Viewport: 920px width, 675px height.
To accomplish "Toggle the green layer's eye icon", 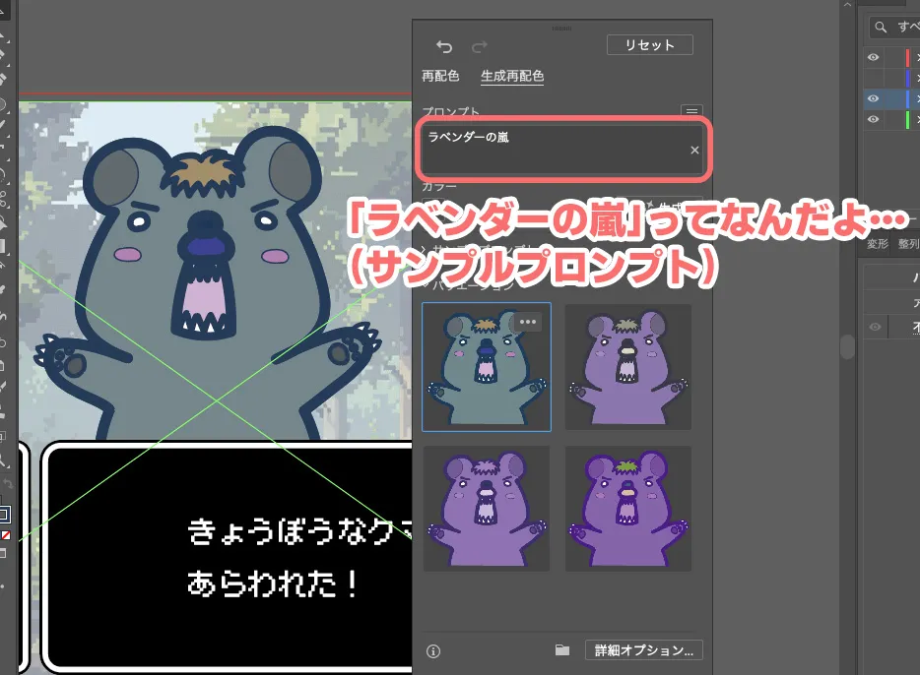I will [873, 119].
